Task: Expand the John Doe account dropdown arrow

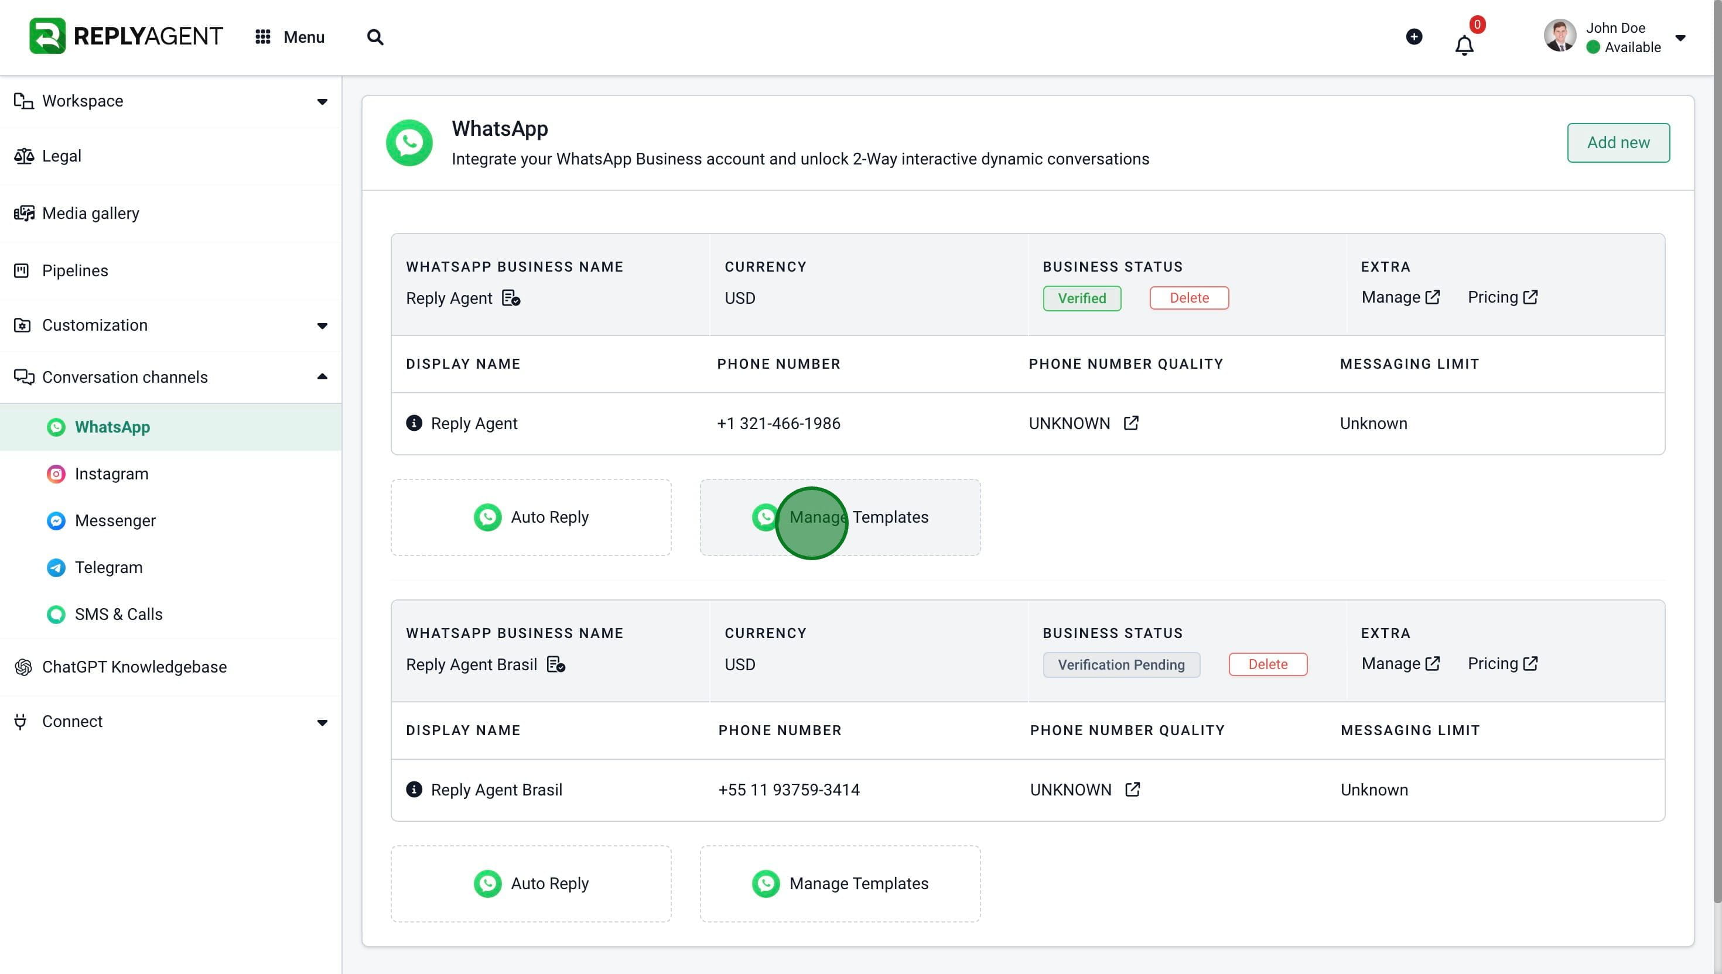Action: (1680, 38)
